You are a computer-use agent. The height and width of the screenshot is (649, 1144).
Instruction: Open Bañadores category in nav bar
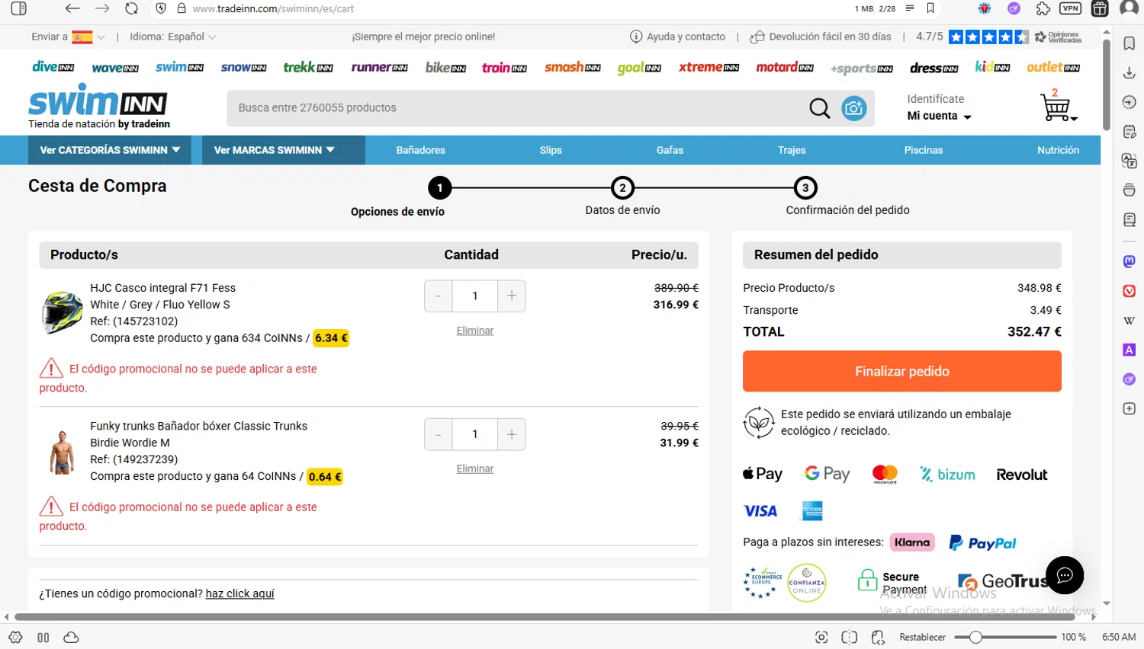(420, 150)
